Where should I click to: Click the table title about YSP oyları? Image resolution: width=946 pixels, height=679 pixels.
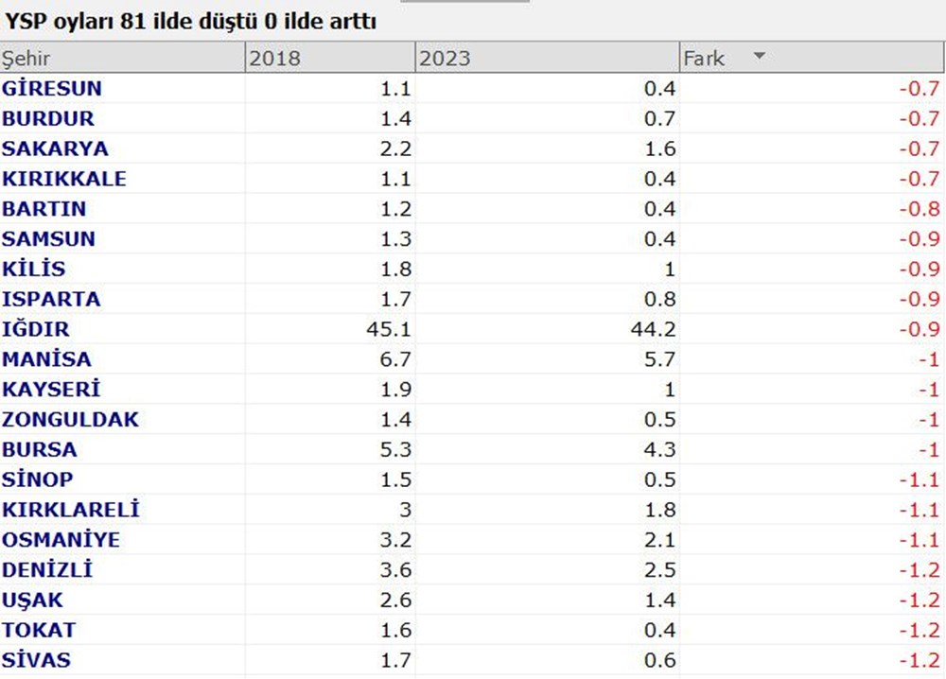190,21
